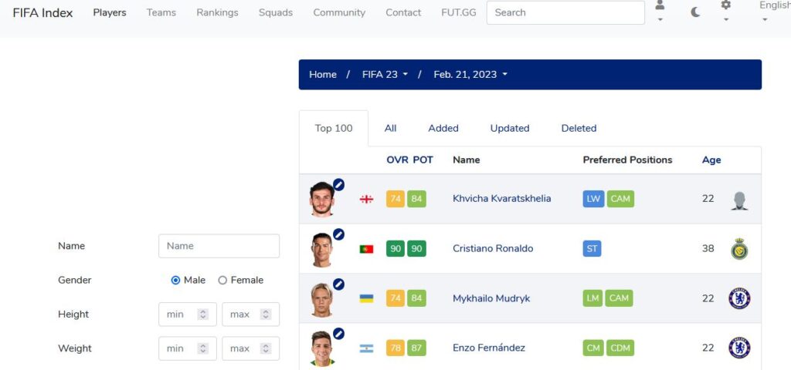The width and height of the screenshot is (791, 370).
Task: Select the Female gender radio button
Action: tap(222, 281)
